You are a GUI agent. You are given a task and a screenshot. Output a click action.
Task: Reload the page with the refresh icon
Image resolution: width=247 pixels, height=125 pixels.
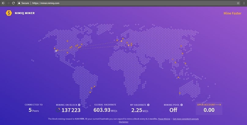pyautogui.click(x=13, y=3)
